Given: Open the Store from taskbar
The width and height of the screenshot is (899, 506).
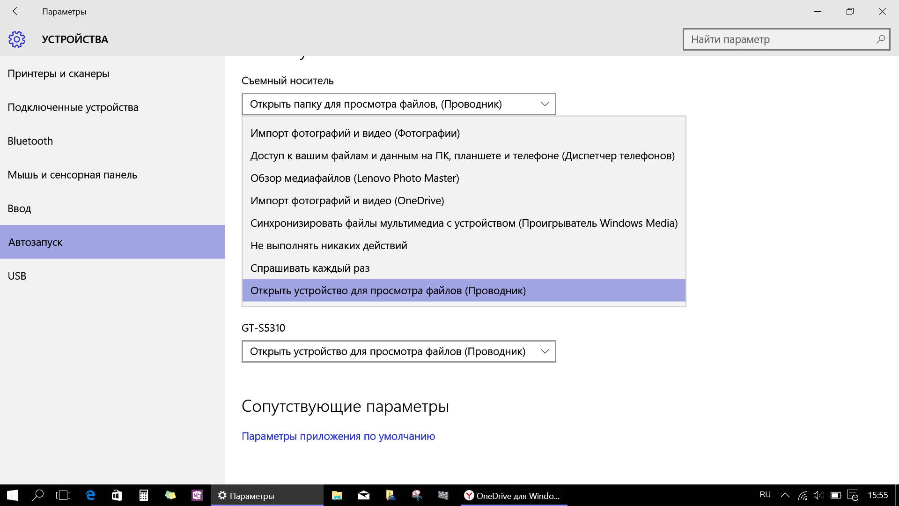Looking at the screenshot, I should [117, 495].
